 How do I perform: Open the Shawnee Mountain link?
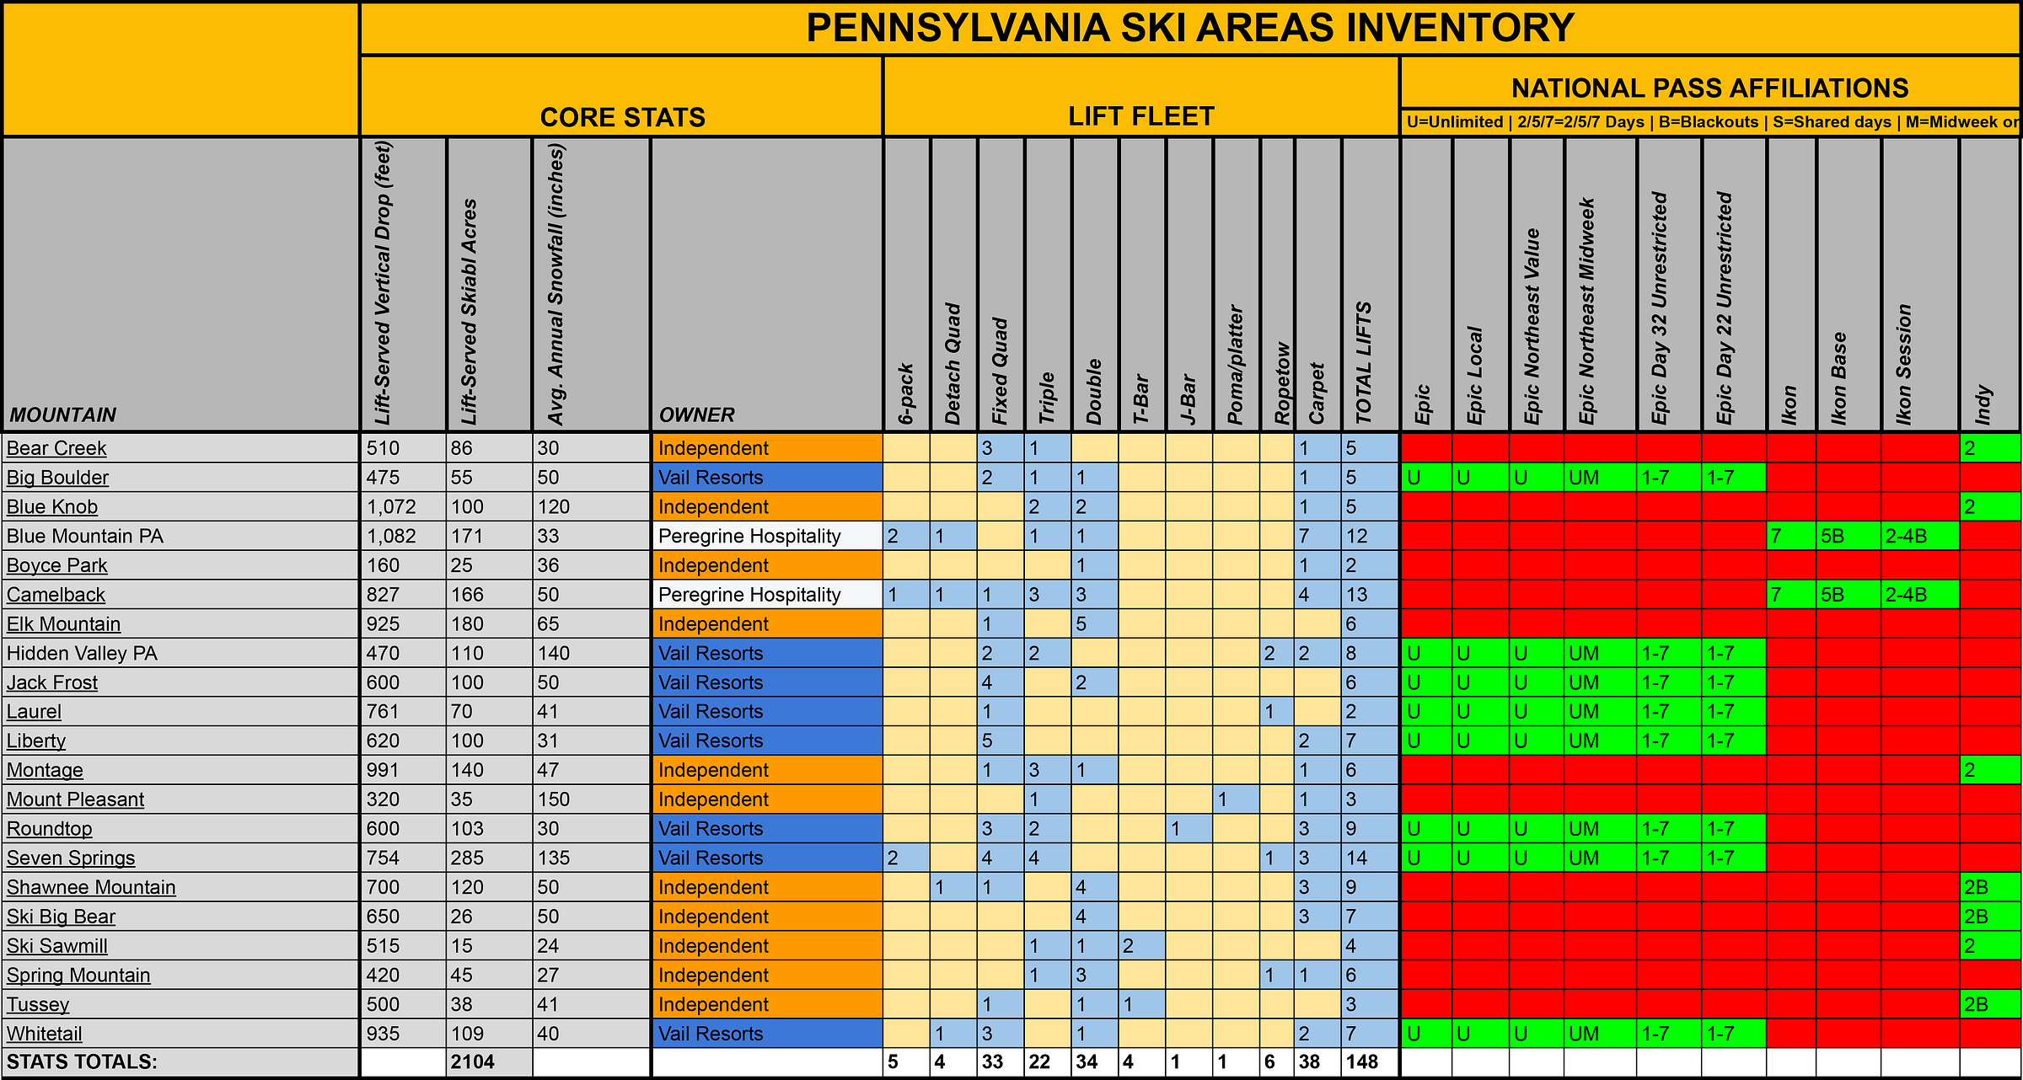[x=91, y=888]
